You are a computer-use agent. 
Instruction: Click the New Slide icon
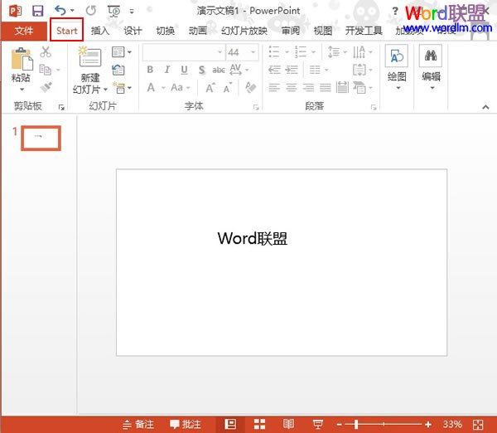tap(90, 57)
